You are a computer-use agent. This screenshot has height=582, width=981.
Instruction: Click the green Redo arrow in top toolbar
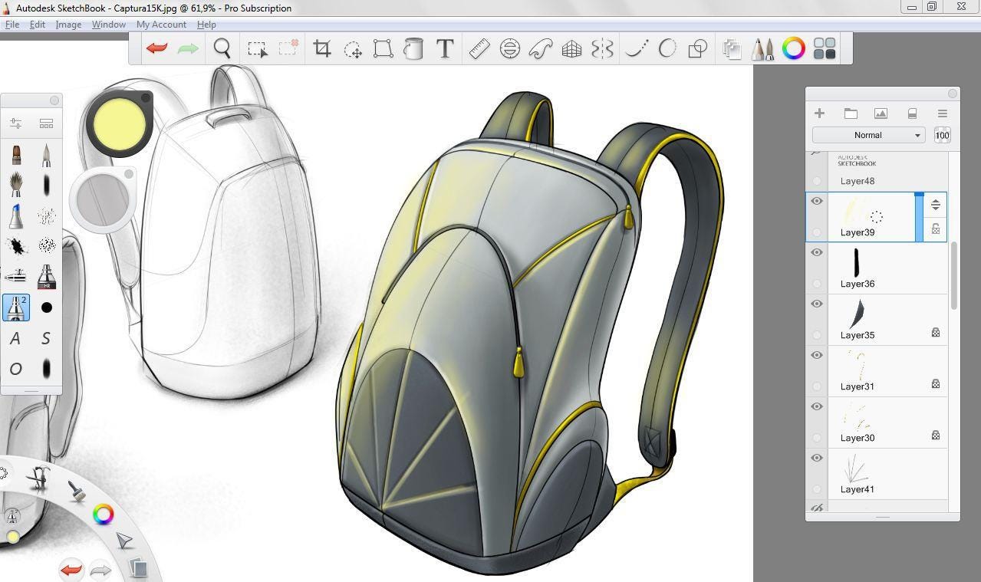(188, 48)
